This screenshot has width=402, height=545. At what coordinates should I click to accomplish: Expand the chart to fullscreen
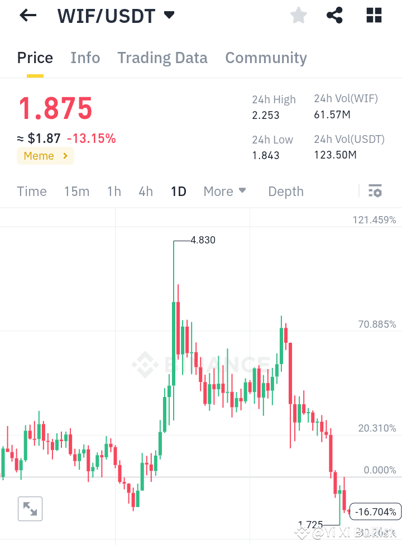(30, 509)
